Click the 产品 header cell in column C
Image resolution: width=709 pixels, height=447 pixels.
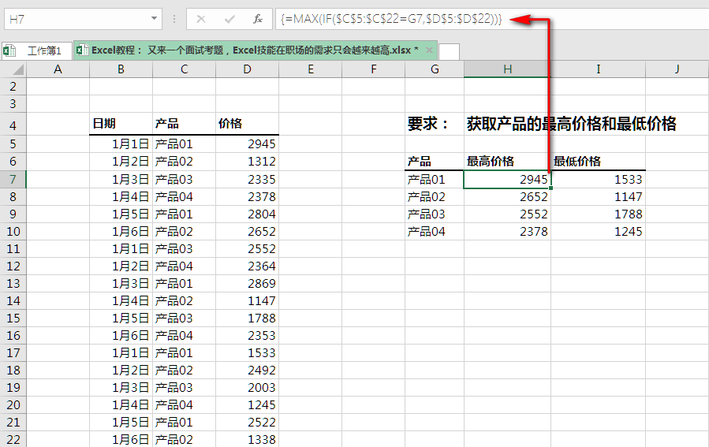tap(184, 124)
